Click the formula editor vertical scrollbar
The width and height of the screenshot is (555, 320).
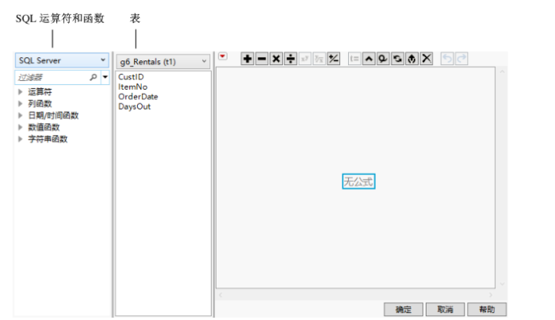(x=502, y=177)
